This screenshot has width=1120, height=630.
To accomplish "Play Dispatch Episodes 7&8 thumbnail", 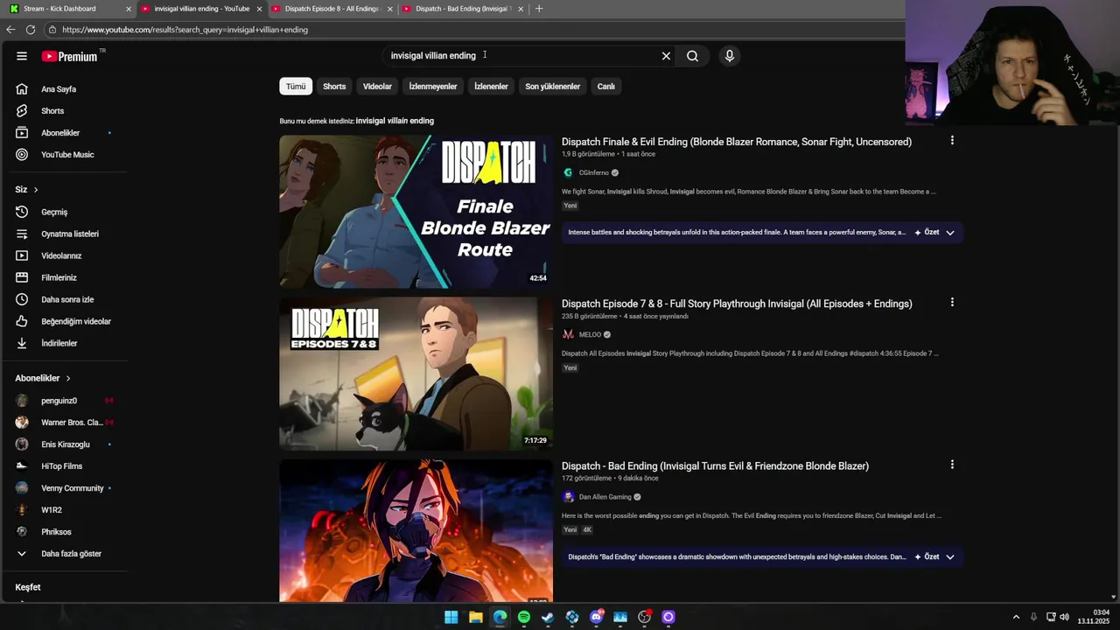I will pos(416,374).
